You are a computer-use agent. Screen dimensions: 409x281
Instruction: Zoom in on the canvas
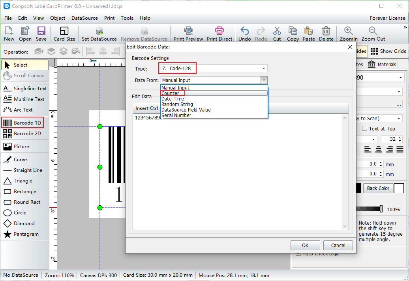[x=349, y=33]
